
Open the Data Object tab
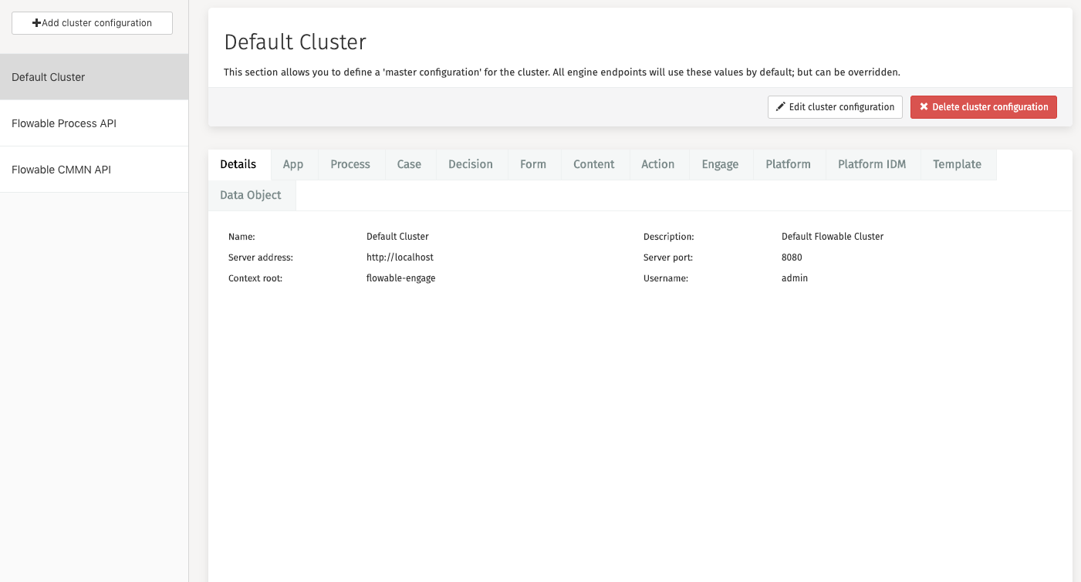click(x=251, y=195)
